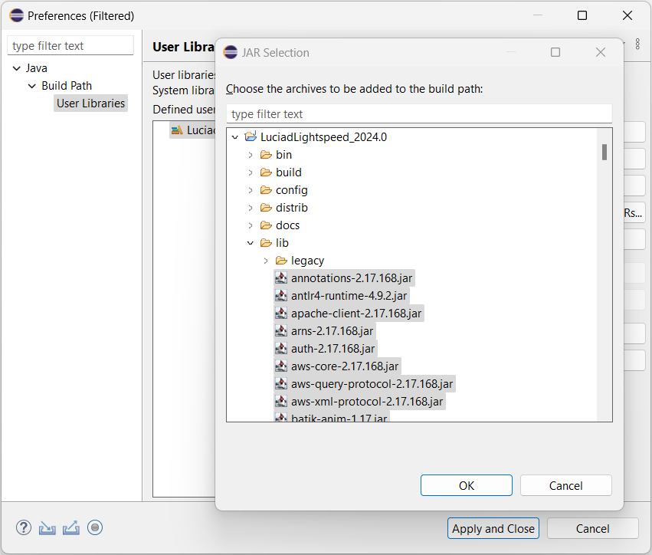Click jar icon of aws-core-2.17.168.jar
The width and height of the screenshot is (652, 555).
[281, 366]
